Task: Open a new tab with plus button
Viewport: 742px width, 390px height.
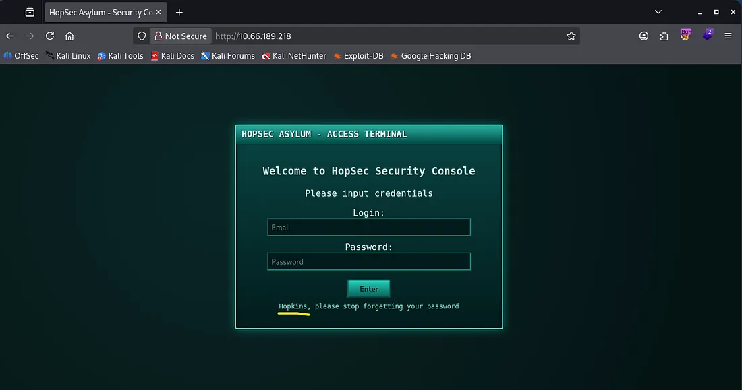Action: pos(179,13)
